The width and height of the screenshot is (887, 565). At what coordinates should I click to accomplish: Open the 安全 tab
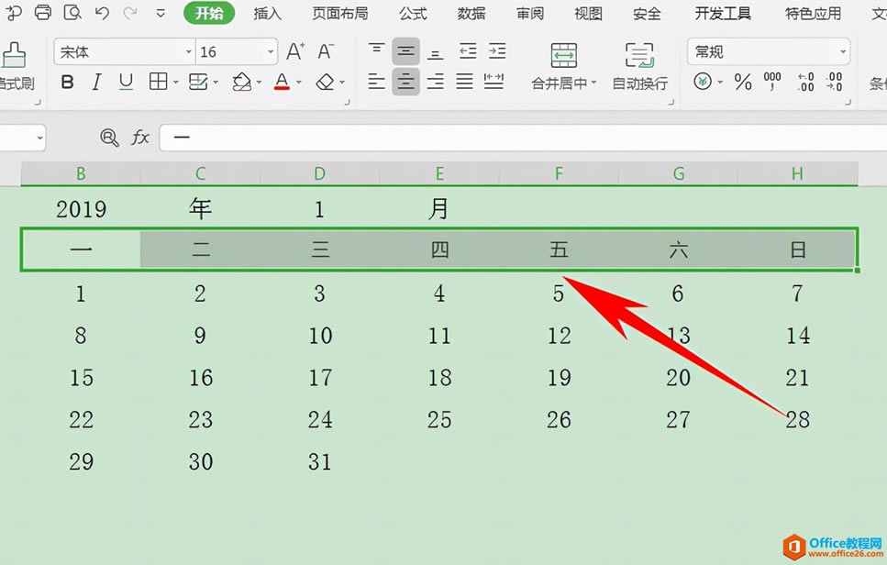648,13
